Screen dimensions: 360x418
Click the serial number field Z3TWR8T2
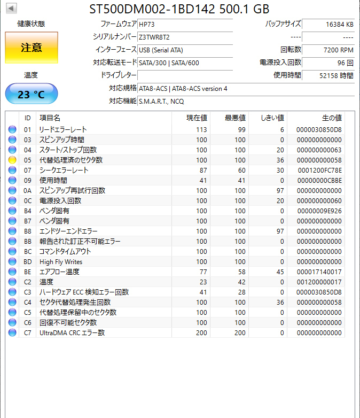pos(185,37)
